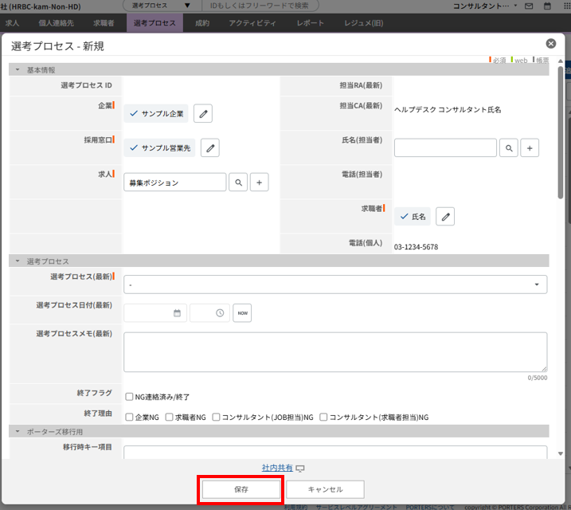This screenshot has width=571, height=510.
Task: Click pencil edit icon next to サンプル企業
Action: 203,114
